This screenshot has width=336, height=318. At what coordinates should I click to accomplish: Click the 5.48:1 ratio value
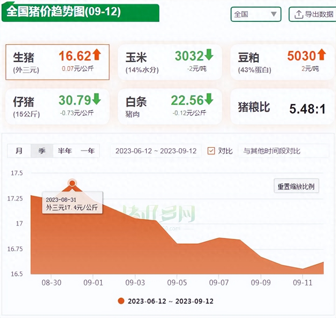point(307,109)
